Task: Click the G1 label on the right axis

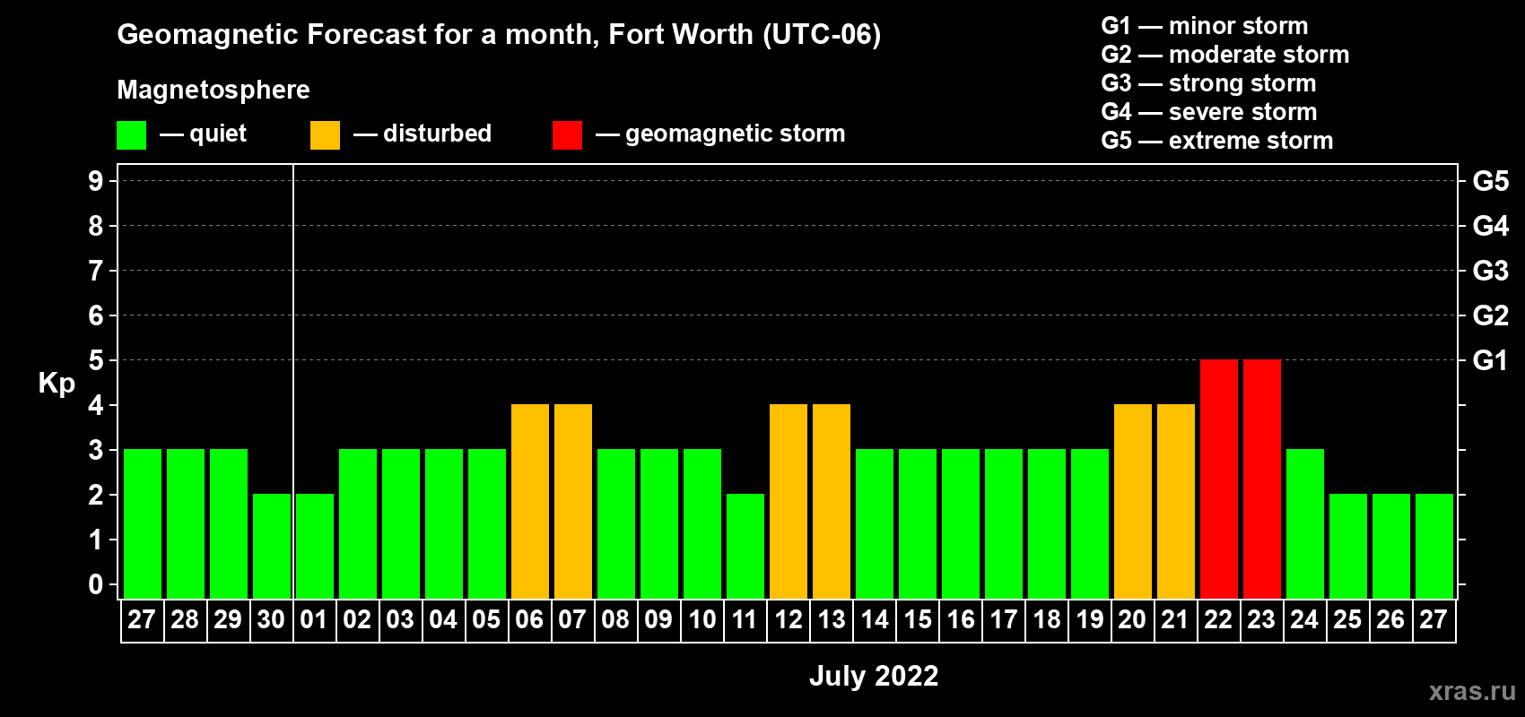Action: [1491, 360]
